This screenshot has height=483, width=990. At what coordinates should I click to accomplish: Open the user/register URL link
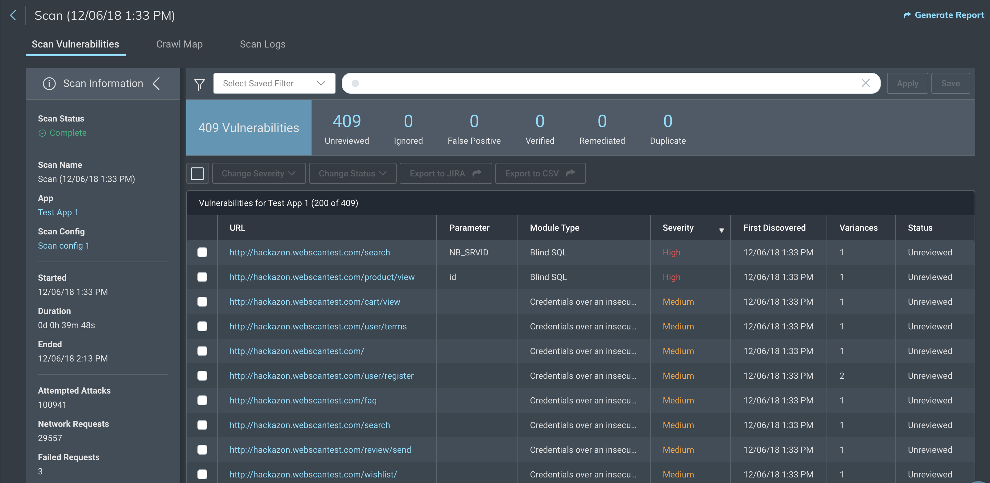[322, 376]
